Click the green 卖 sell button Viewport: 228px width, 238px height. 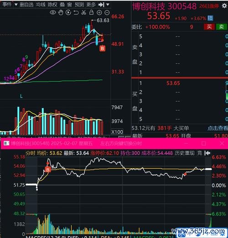click(x=221, y=27)
